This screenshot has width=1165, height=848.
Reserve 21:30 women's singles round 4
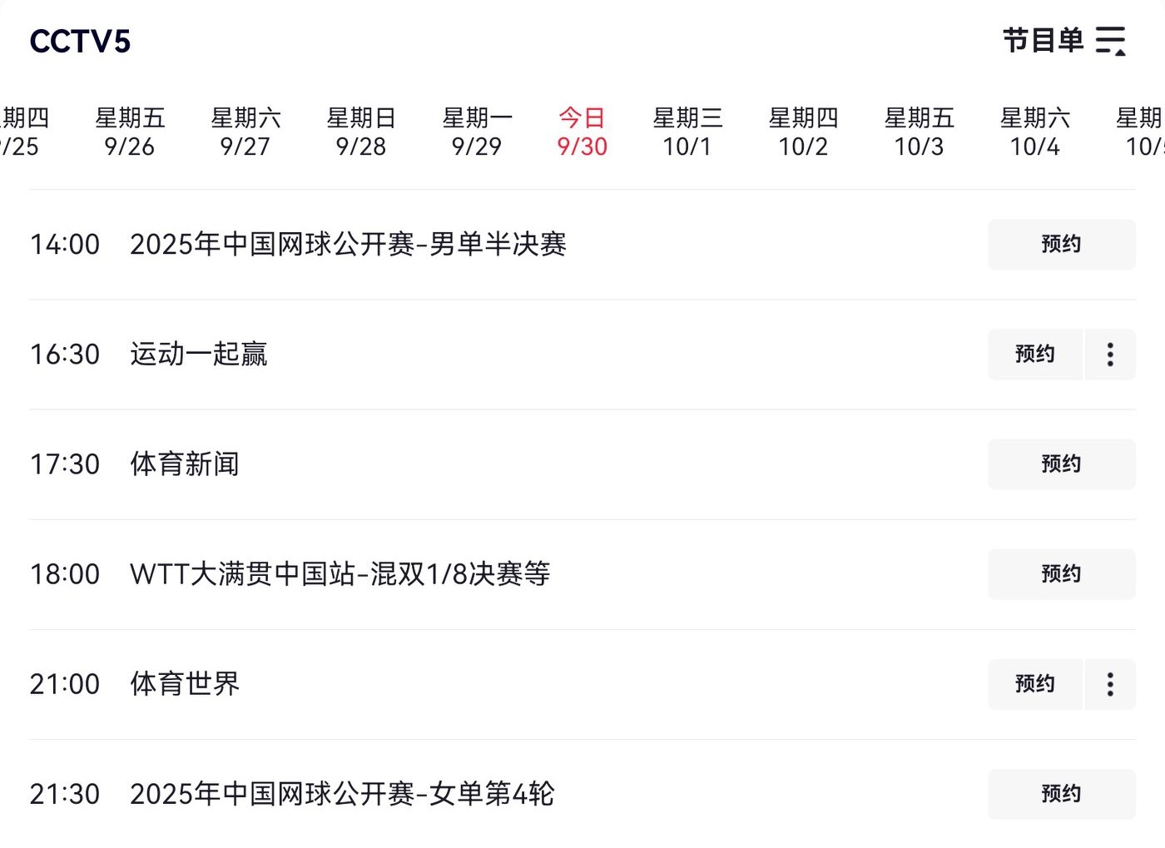coord(1061,794)
